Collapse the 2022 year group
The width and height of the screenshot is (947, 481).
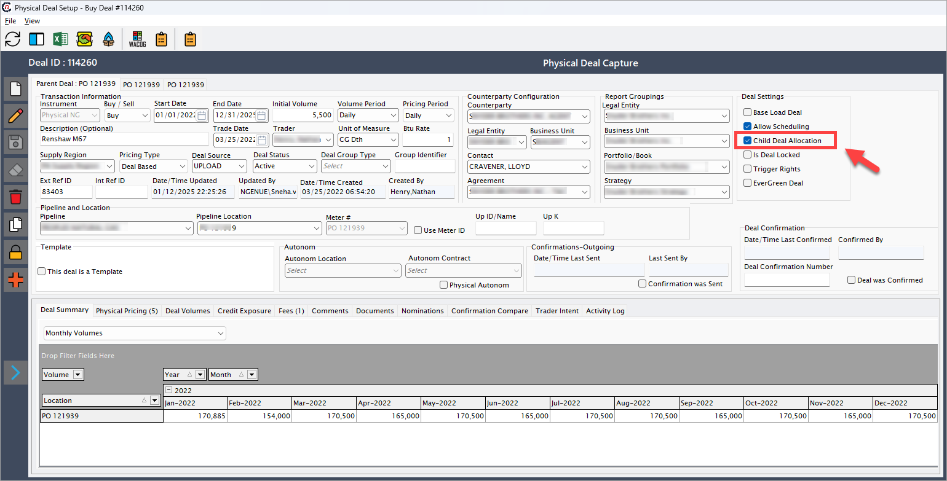(169, 390)
